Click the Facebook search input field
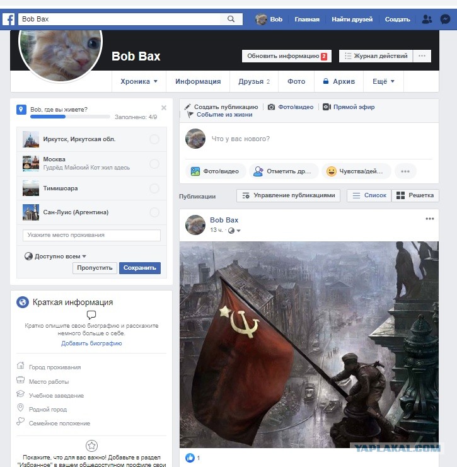The width and height of the screenshot is (457, 467). [119, 19]
